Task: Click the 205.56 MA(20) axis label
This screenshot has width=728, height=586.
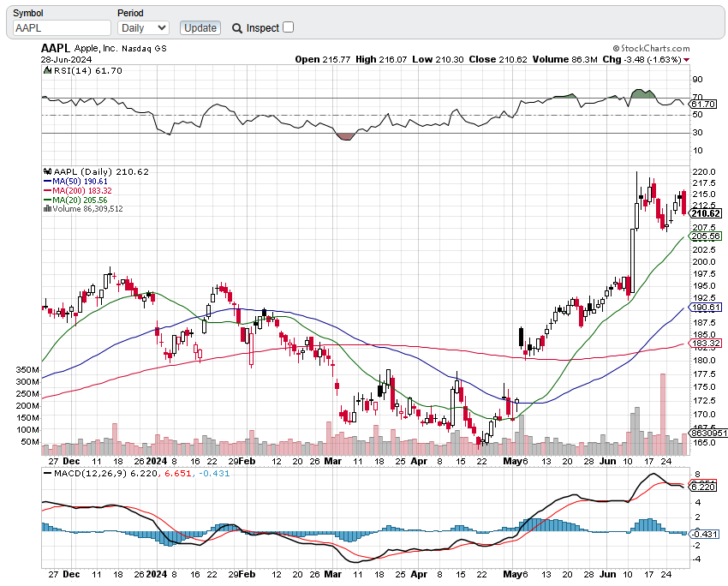Action: click(x=706, y=236)
